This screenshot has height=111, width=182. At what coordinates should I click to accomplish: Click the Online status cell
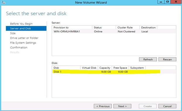98,32
